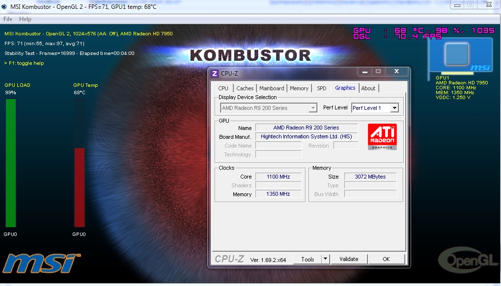Click the green GPU LOAD bar
The width and height of the screenshot is (501, 286).
coord(10,163)
